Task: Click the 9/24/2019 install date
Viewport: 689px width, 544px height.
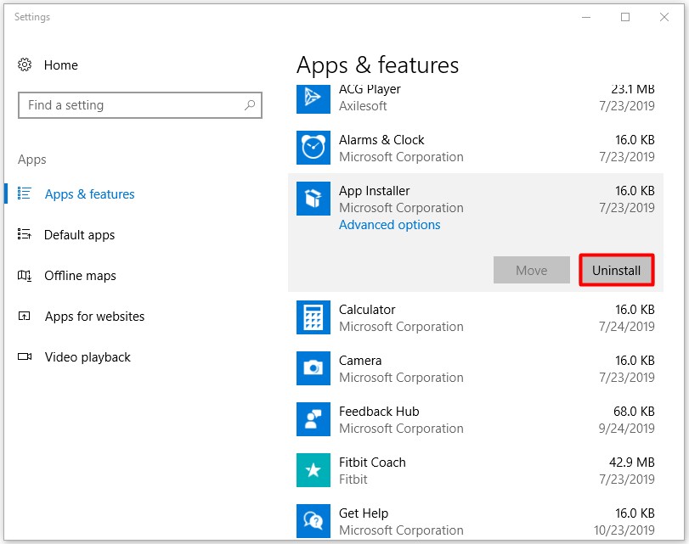Action: pos(627,429)
